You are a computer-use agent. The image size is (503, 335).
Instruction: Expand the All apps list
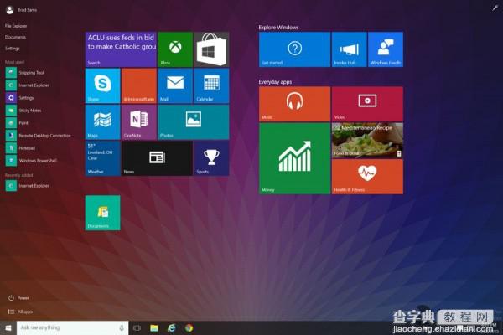pyautogui.click(x=20, y=312)
